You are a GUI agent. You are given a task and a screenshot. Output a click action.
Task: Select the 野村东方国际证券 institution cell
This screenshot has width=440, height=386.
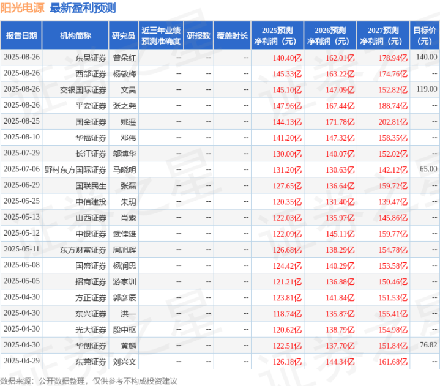(x=75, y=169)
